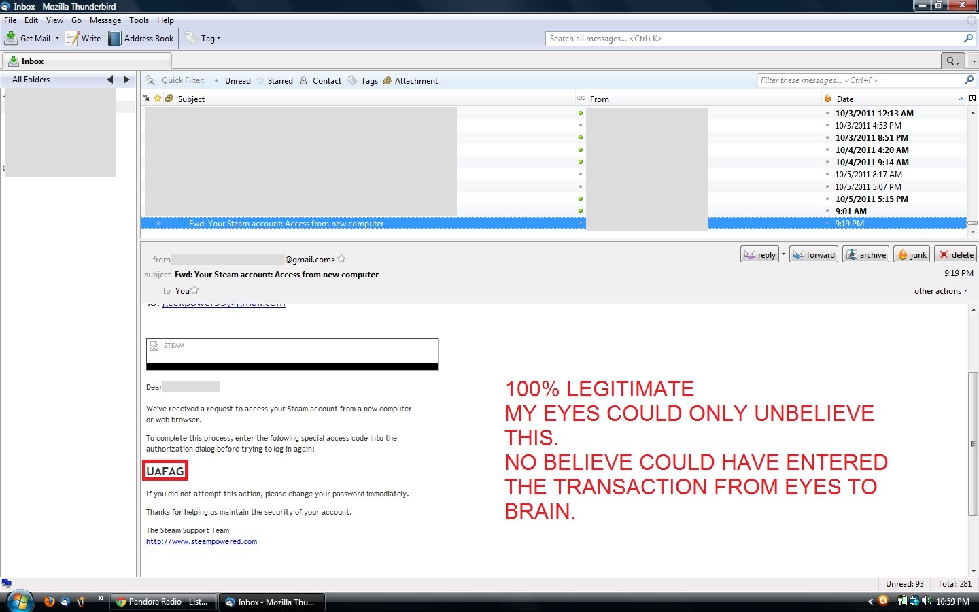Compose a new message with Write
This screenshot has width=979, height=612.
pos(83,39)
